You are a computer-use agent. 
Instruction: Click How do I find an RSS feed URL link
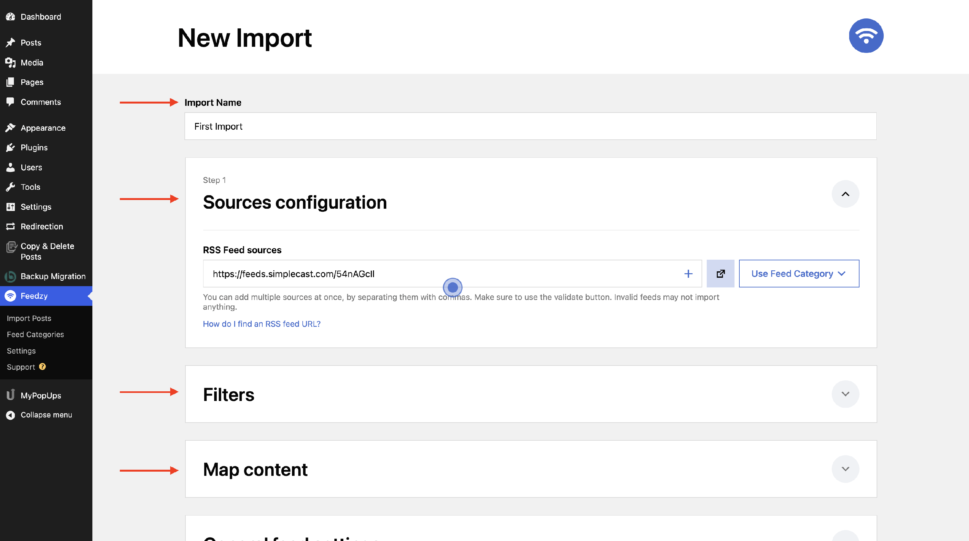[x=261, y=324]
